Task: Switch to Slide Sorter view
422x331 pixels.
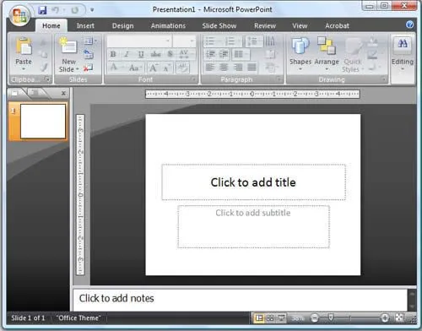Action: click(270, 318)
